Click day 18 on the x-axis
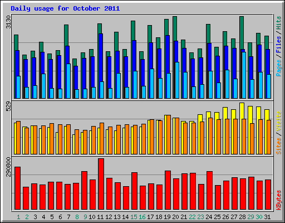Image resolution: width=285 pixels, height=223 pixels. tap(159, 217)
